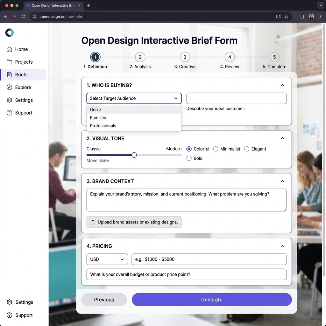Screen dimensions: 326x326
Task: Click the browser back arrow
Action: coord(6,17)
